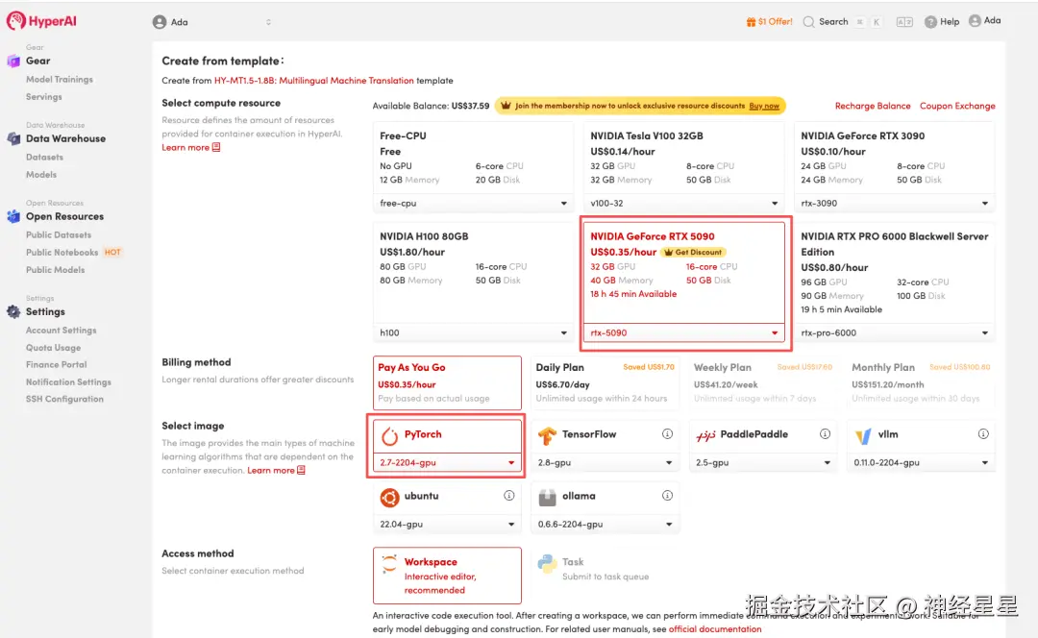Click the Buy now membership link
The width and height of the screenshot is (1038, 638).
pos(764,106)
